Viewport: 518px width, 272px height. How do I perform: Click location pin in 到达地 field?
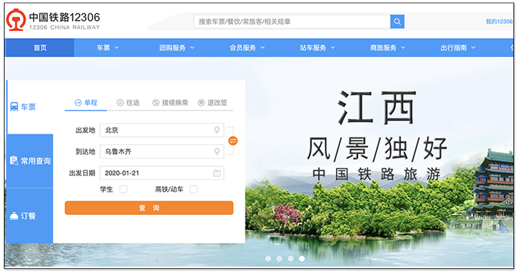click(217, 152)
